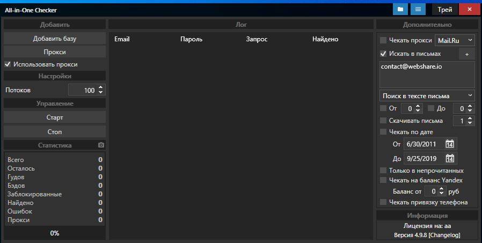Uncheck Искать в письмах checkbox
482x243 pixels.
click(383, 54)
